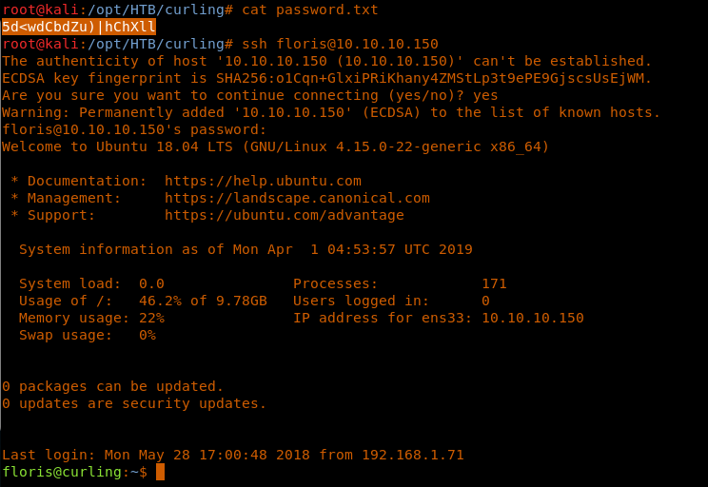Screen dimensions: 708x487
Task: Click the "0 packages can be updated" line
Action: point(112,386)
